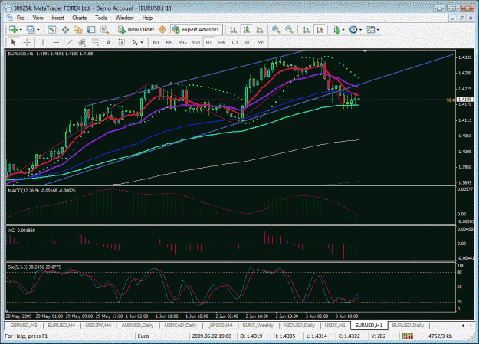Expand the Periods clock dropdown arrow

(361, 30)
